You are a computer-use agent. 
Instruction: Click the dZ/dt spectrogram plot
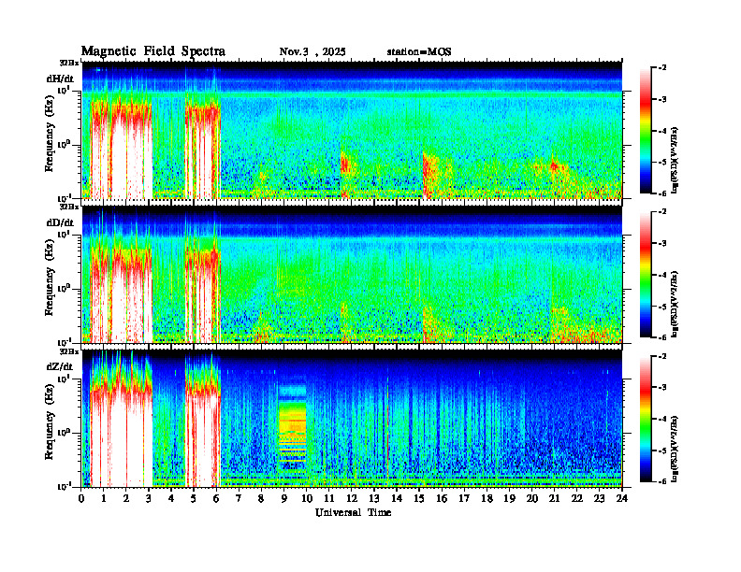352,418
